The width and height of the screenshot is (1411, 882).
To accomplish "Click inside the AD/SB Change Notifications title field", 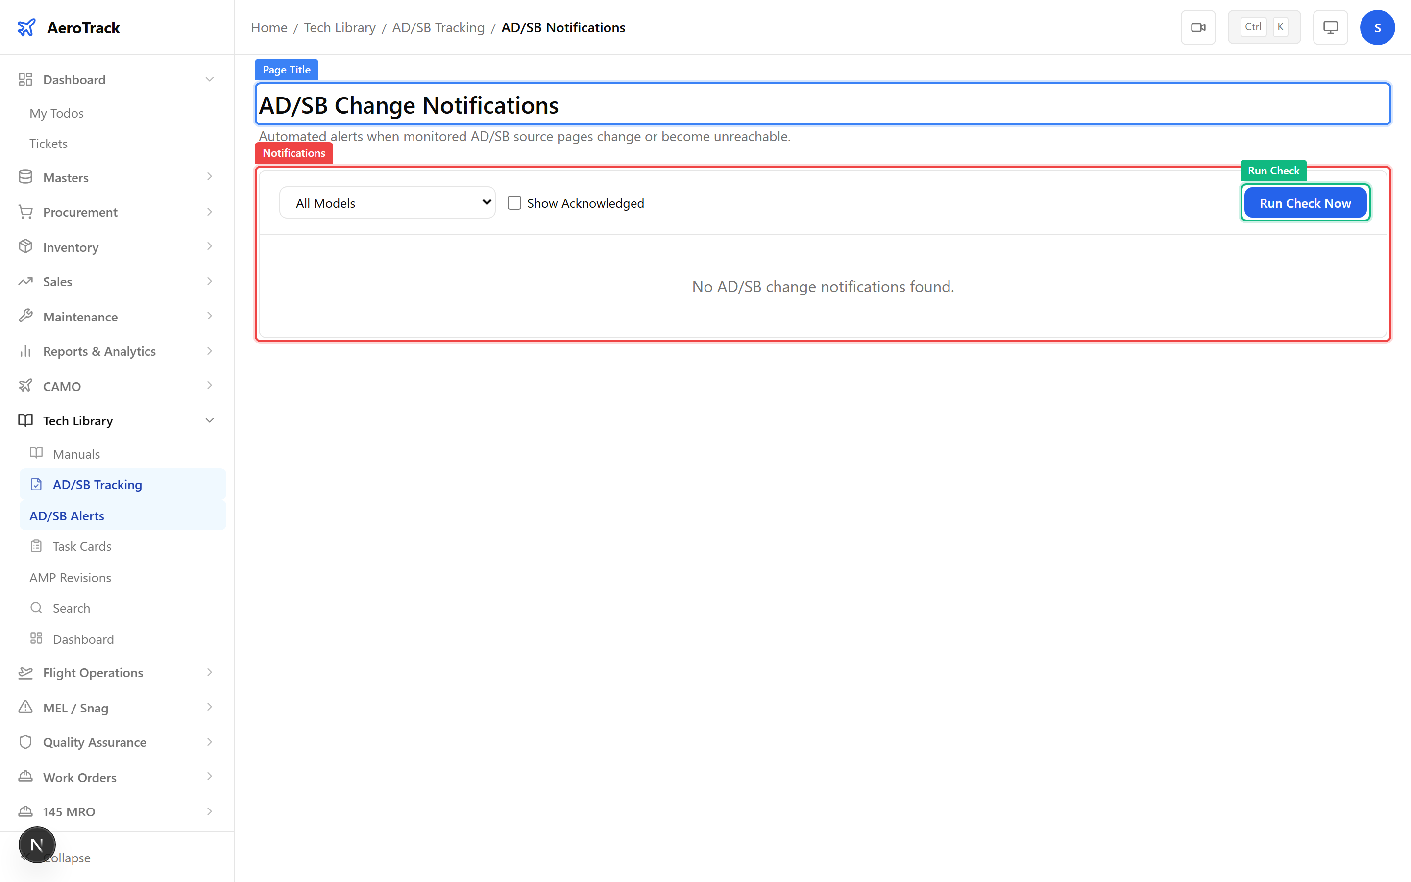I will click(700, 105).
